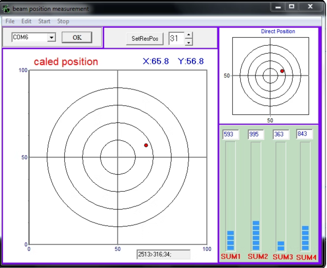Click the SUM3 value field showing 363

point(281,134)
